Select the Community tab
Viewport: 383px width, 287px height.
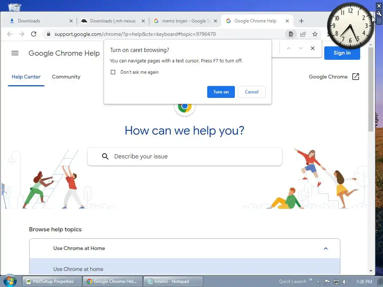point(66,77)
